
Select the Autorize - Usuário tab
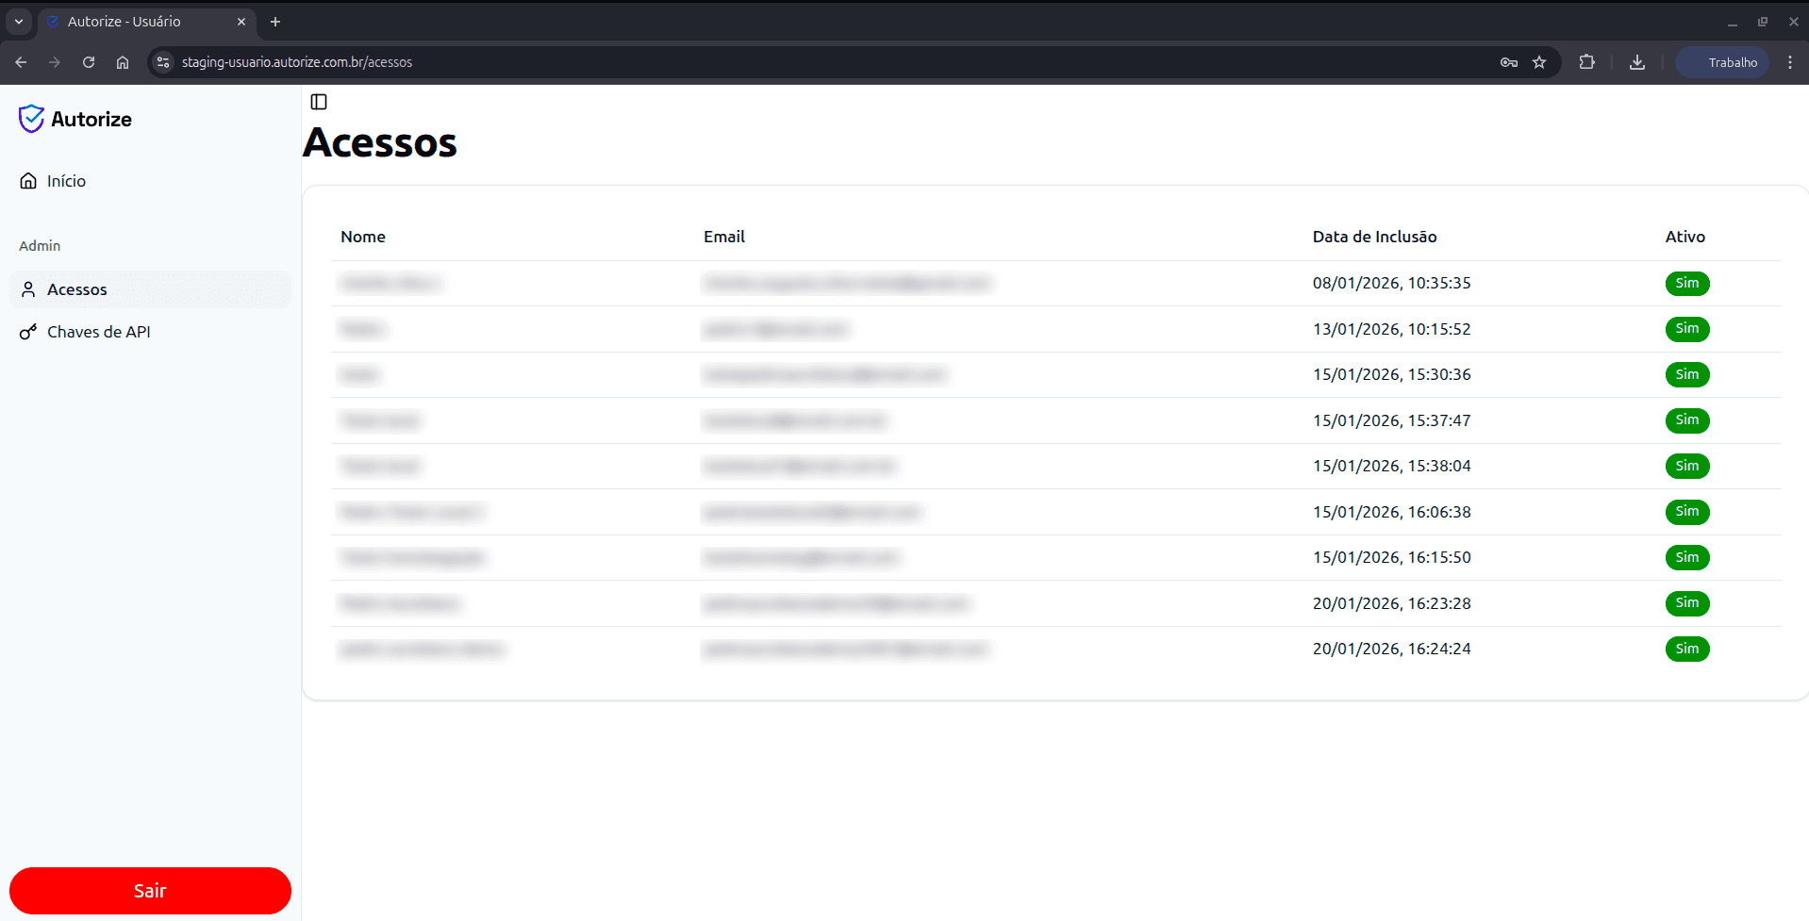(x=146, y=22)
